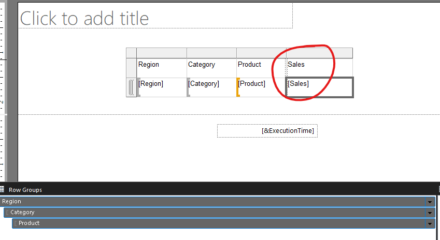The image size is (440, 240).
Task: Click the 'Click to add title' placeholder
Action: 155,16
